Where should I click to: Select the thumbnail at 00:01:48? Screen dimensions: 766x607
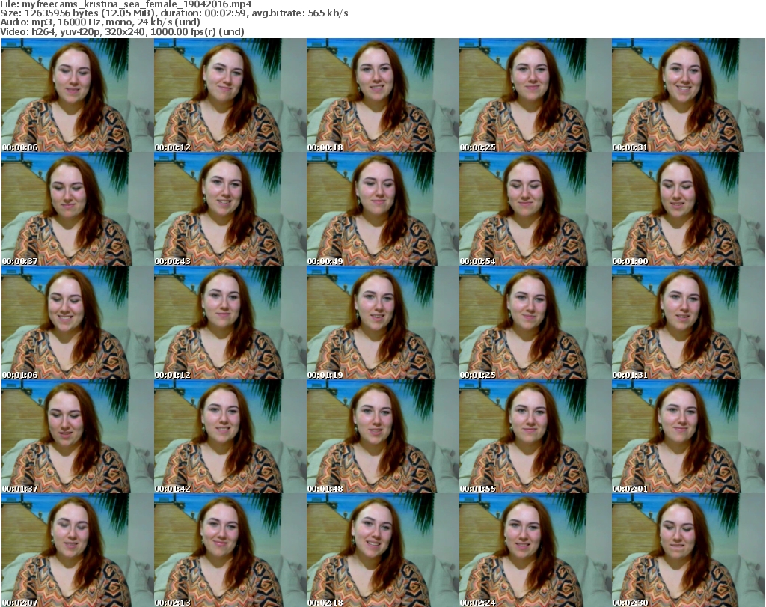382,436
